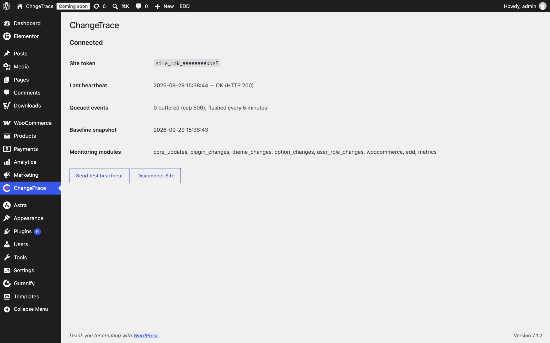Click Disconnect Site button

coord(156,176)
